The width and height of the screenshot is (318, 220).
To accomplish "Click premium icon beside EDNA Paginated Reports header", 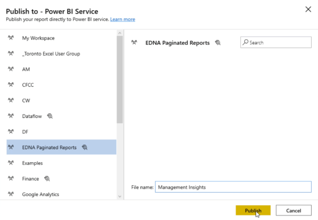I will pyautogui.click(x=218, y=43).
